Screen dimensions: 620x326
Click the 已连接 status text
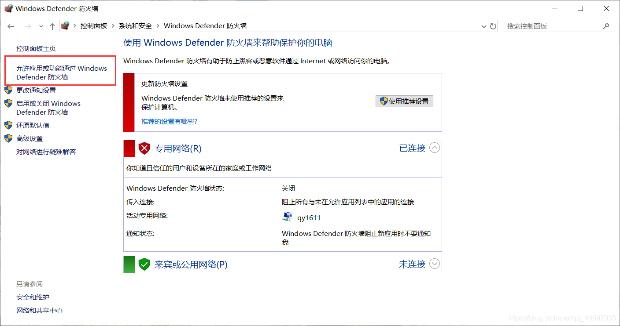click(x=413, y=148)
